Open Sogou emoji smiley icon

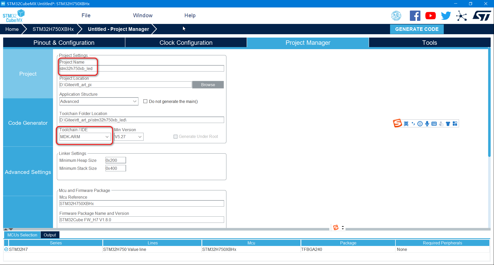(420, 124)
